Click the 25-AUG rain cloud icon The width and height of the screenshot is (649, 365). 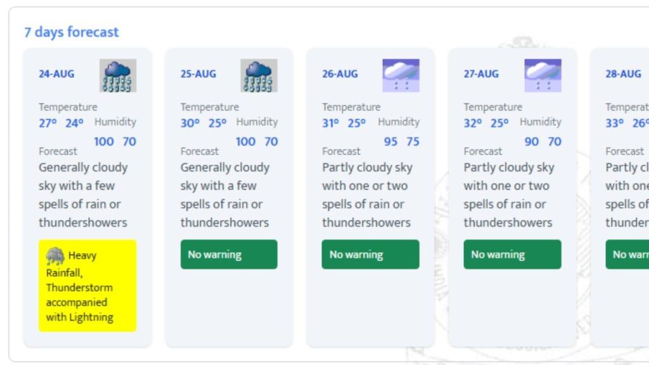259,75
